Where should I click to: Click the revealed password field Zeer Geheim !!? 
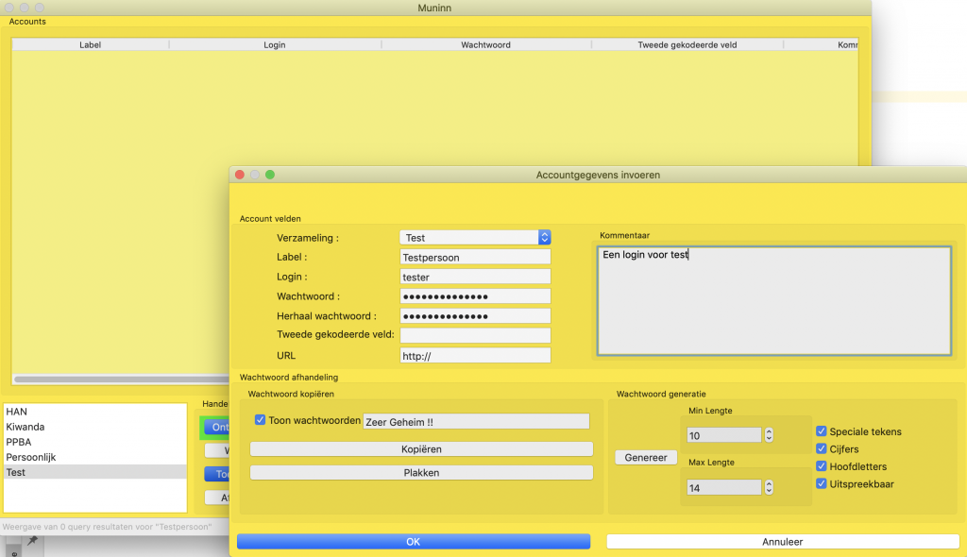pyautogui.click(x=476, y=422)
